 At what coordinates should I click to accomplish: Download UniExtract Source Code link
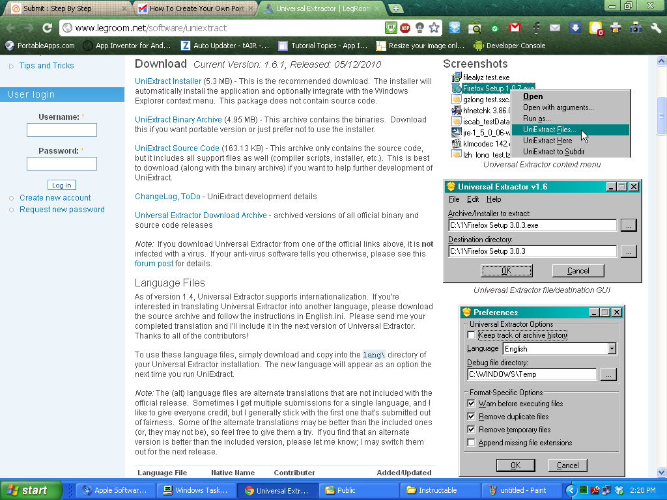point(177,148)
